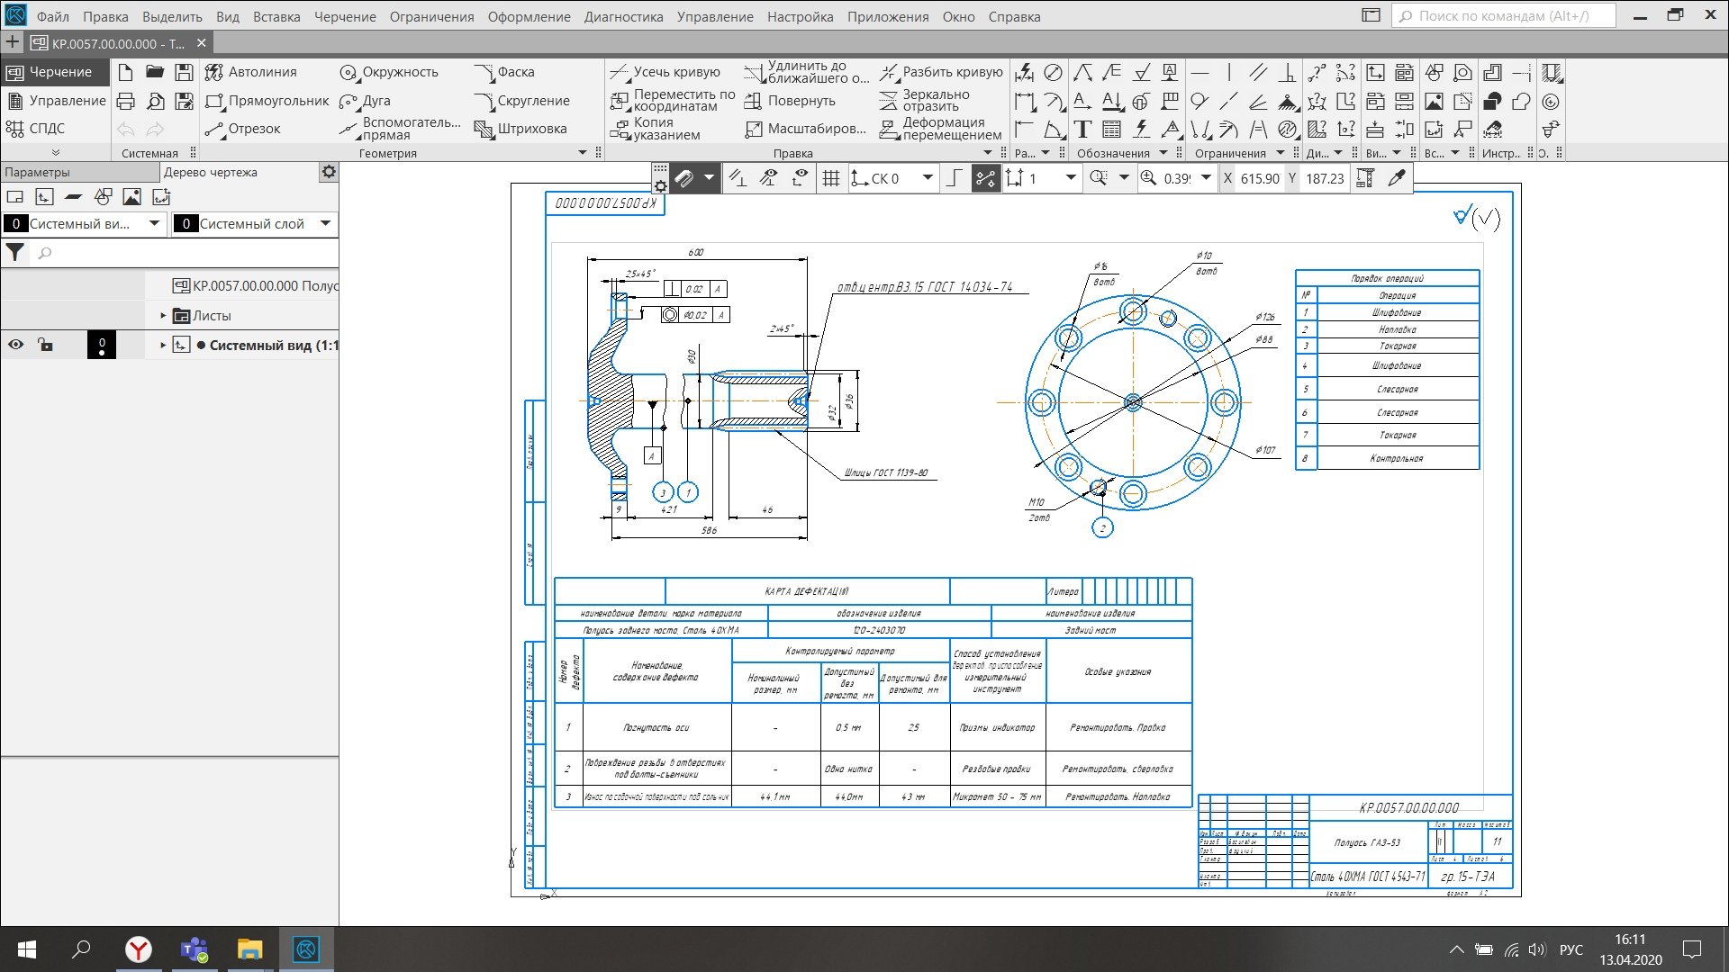Expand the Листы tree node
The height and width of the screenshot is (972, 1729).
[163, 316]
